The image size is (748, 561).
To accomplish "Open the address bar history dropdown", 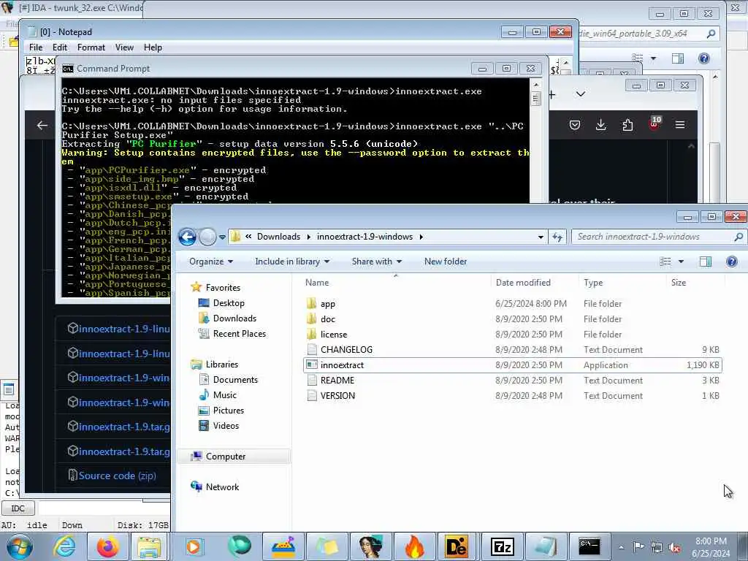I will pyautogui.click(x=541, y=237).
